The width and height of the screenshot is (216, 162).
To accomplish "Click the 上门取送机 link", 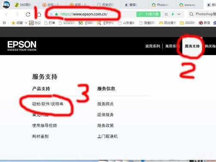I will click(x=107, y=136).
